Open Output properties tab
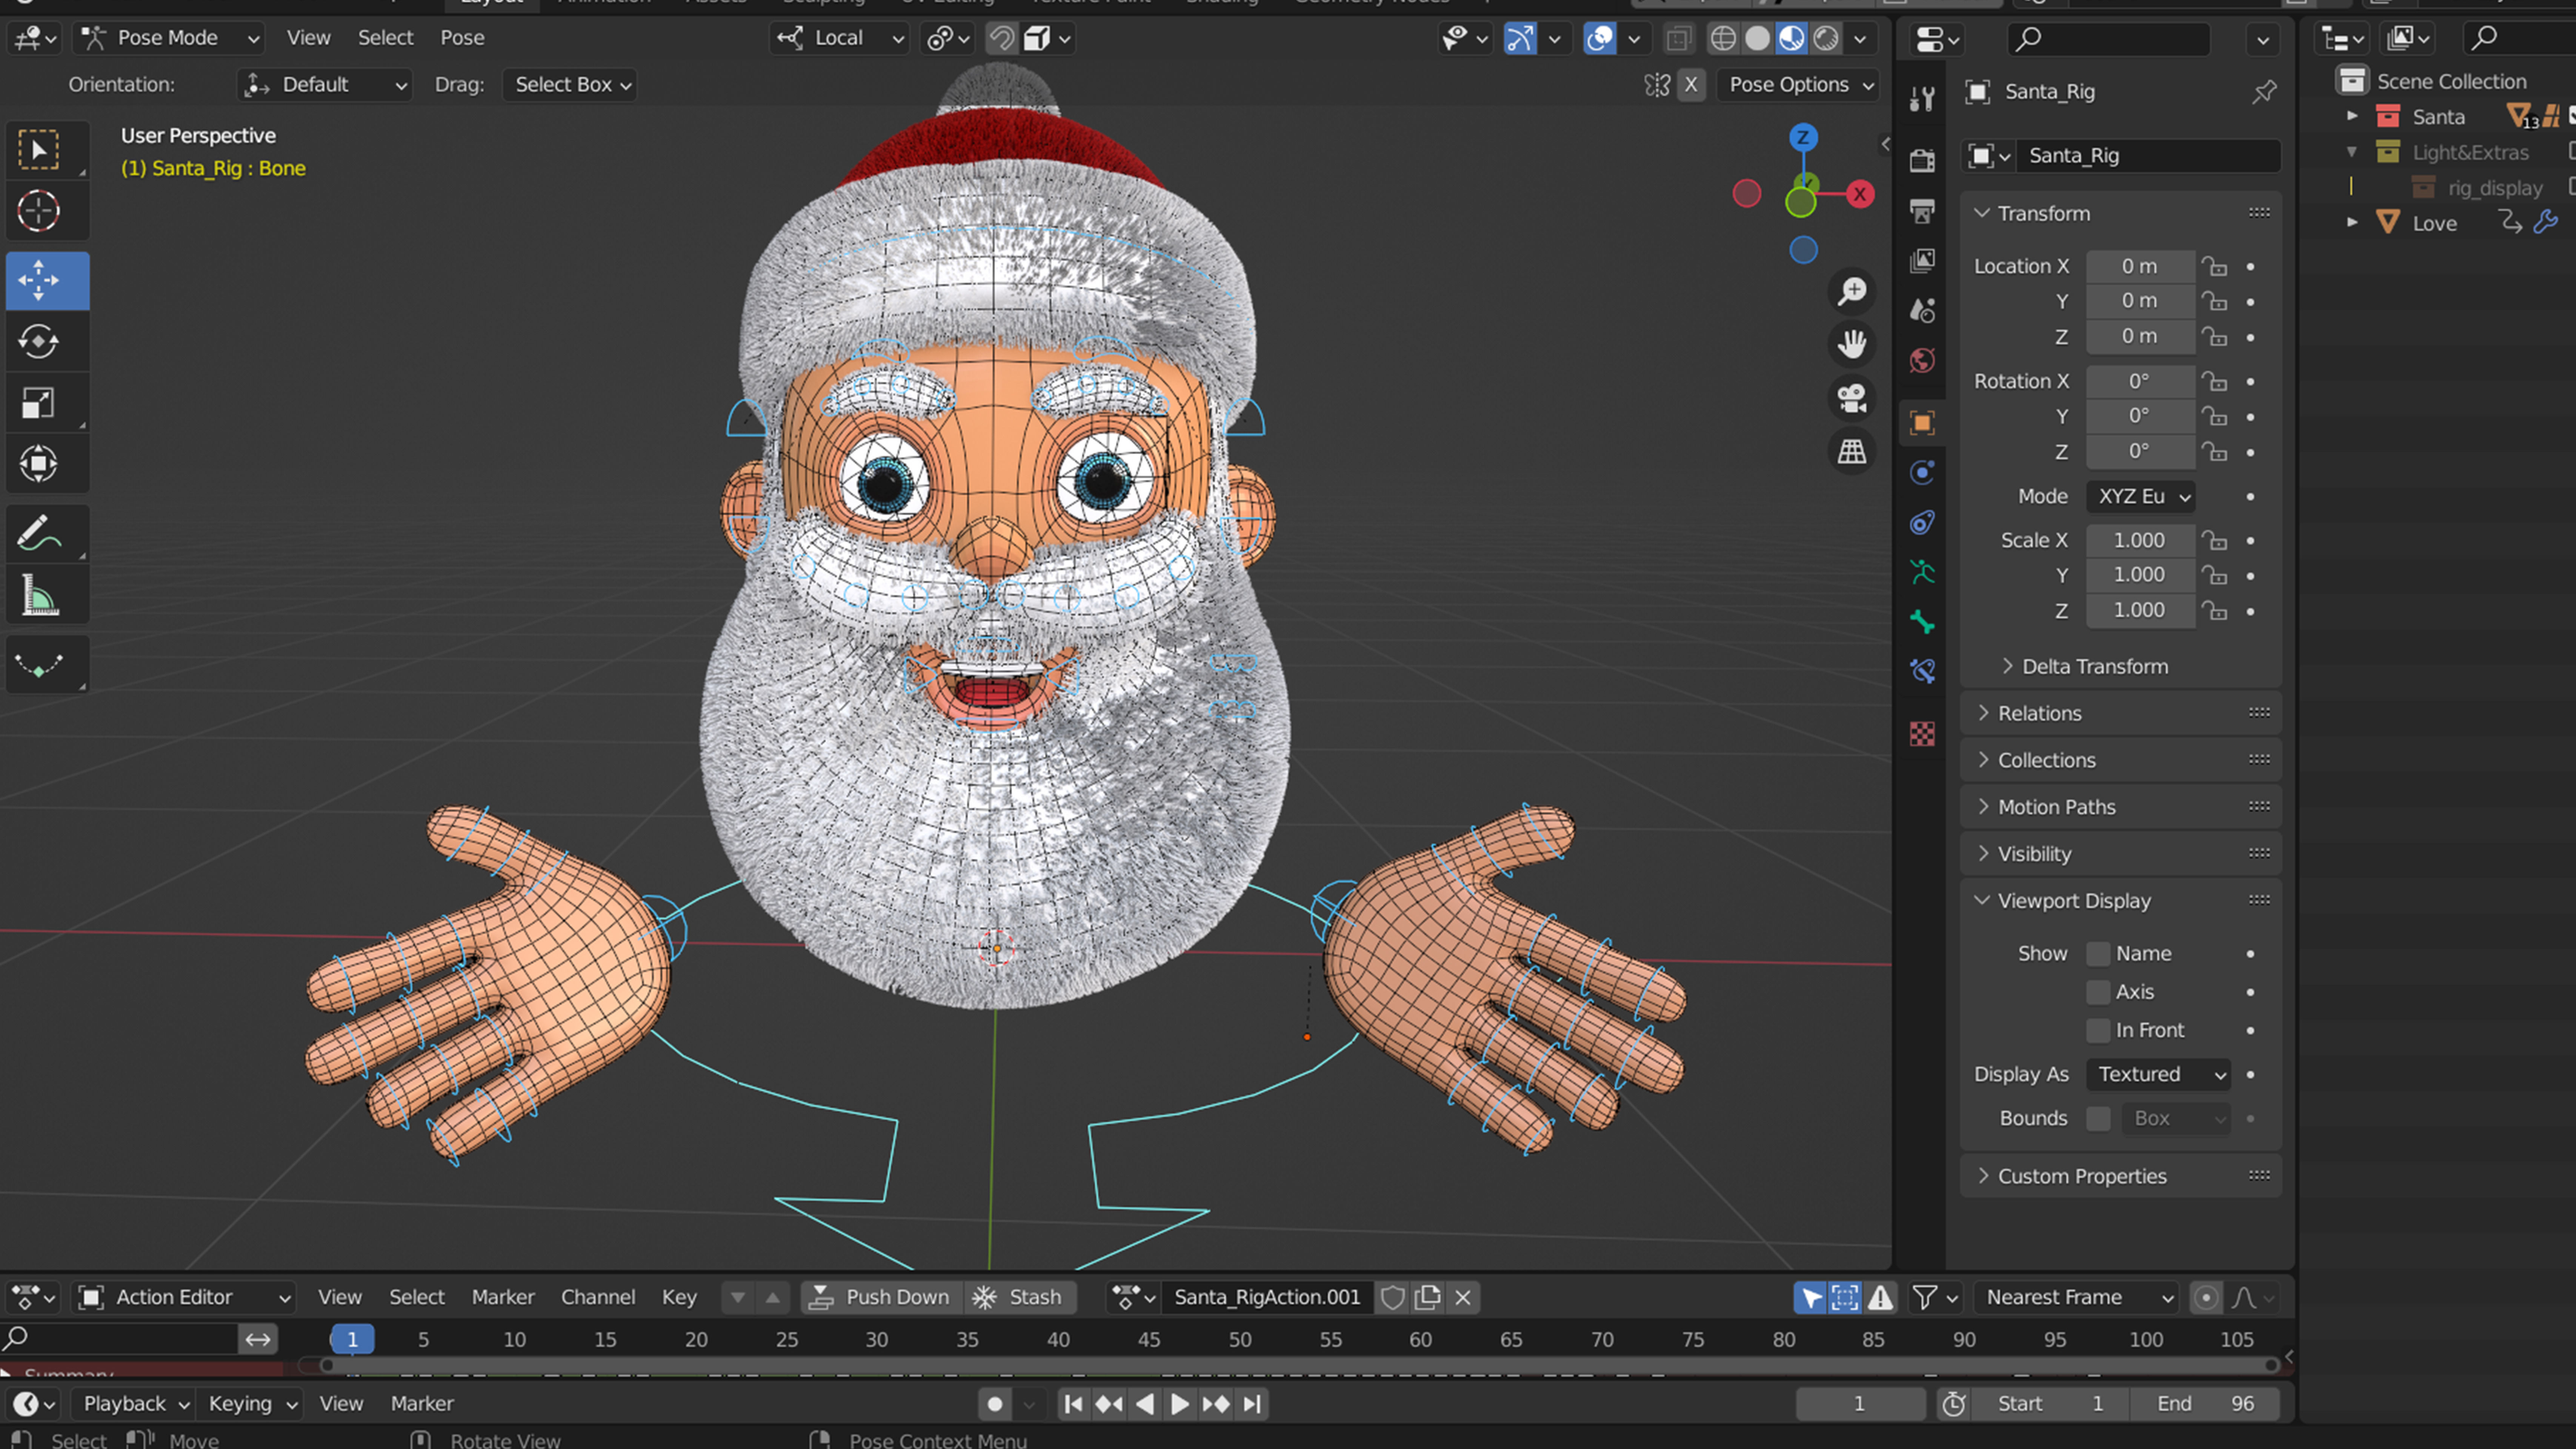This screenshot has width=2576, height=1449. click(1922, 211)
